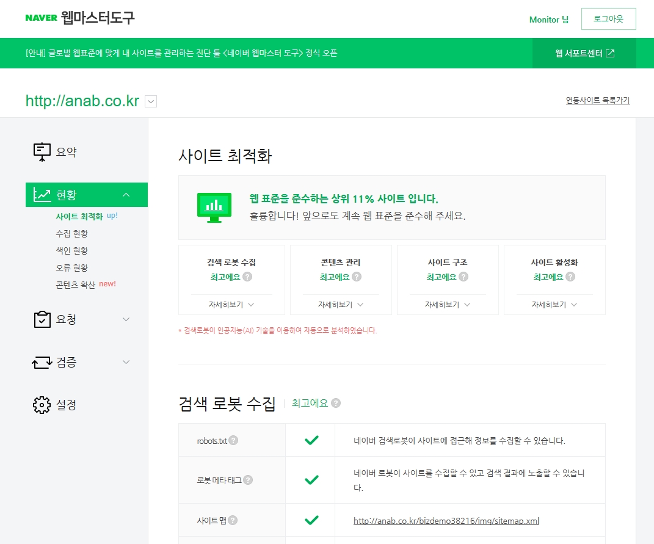Click help icon beside 사이트 맵
This screenshot has height=544, width=654.
(x=233, y=521)
